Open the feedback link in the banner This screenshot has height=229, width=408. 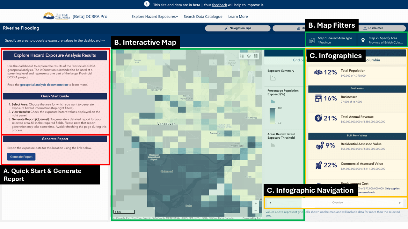[x=220, y=5]
